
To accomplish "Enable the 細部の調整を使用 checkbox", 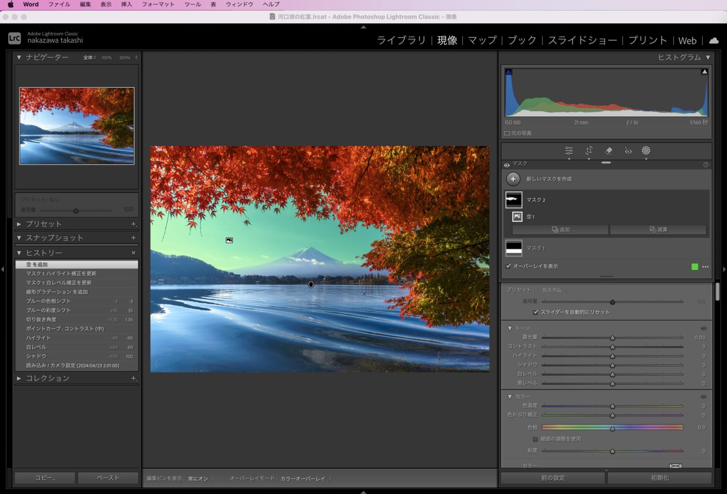I will 535,439.
